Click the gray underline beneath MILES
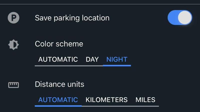This screenshot has height=112, width=200. pos(145,106)
